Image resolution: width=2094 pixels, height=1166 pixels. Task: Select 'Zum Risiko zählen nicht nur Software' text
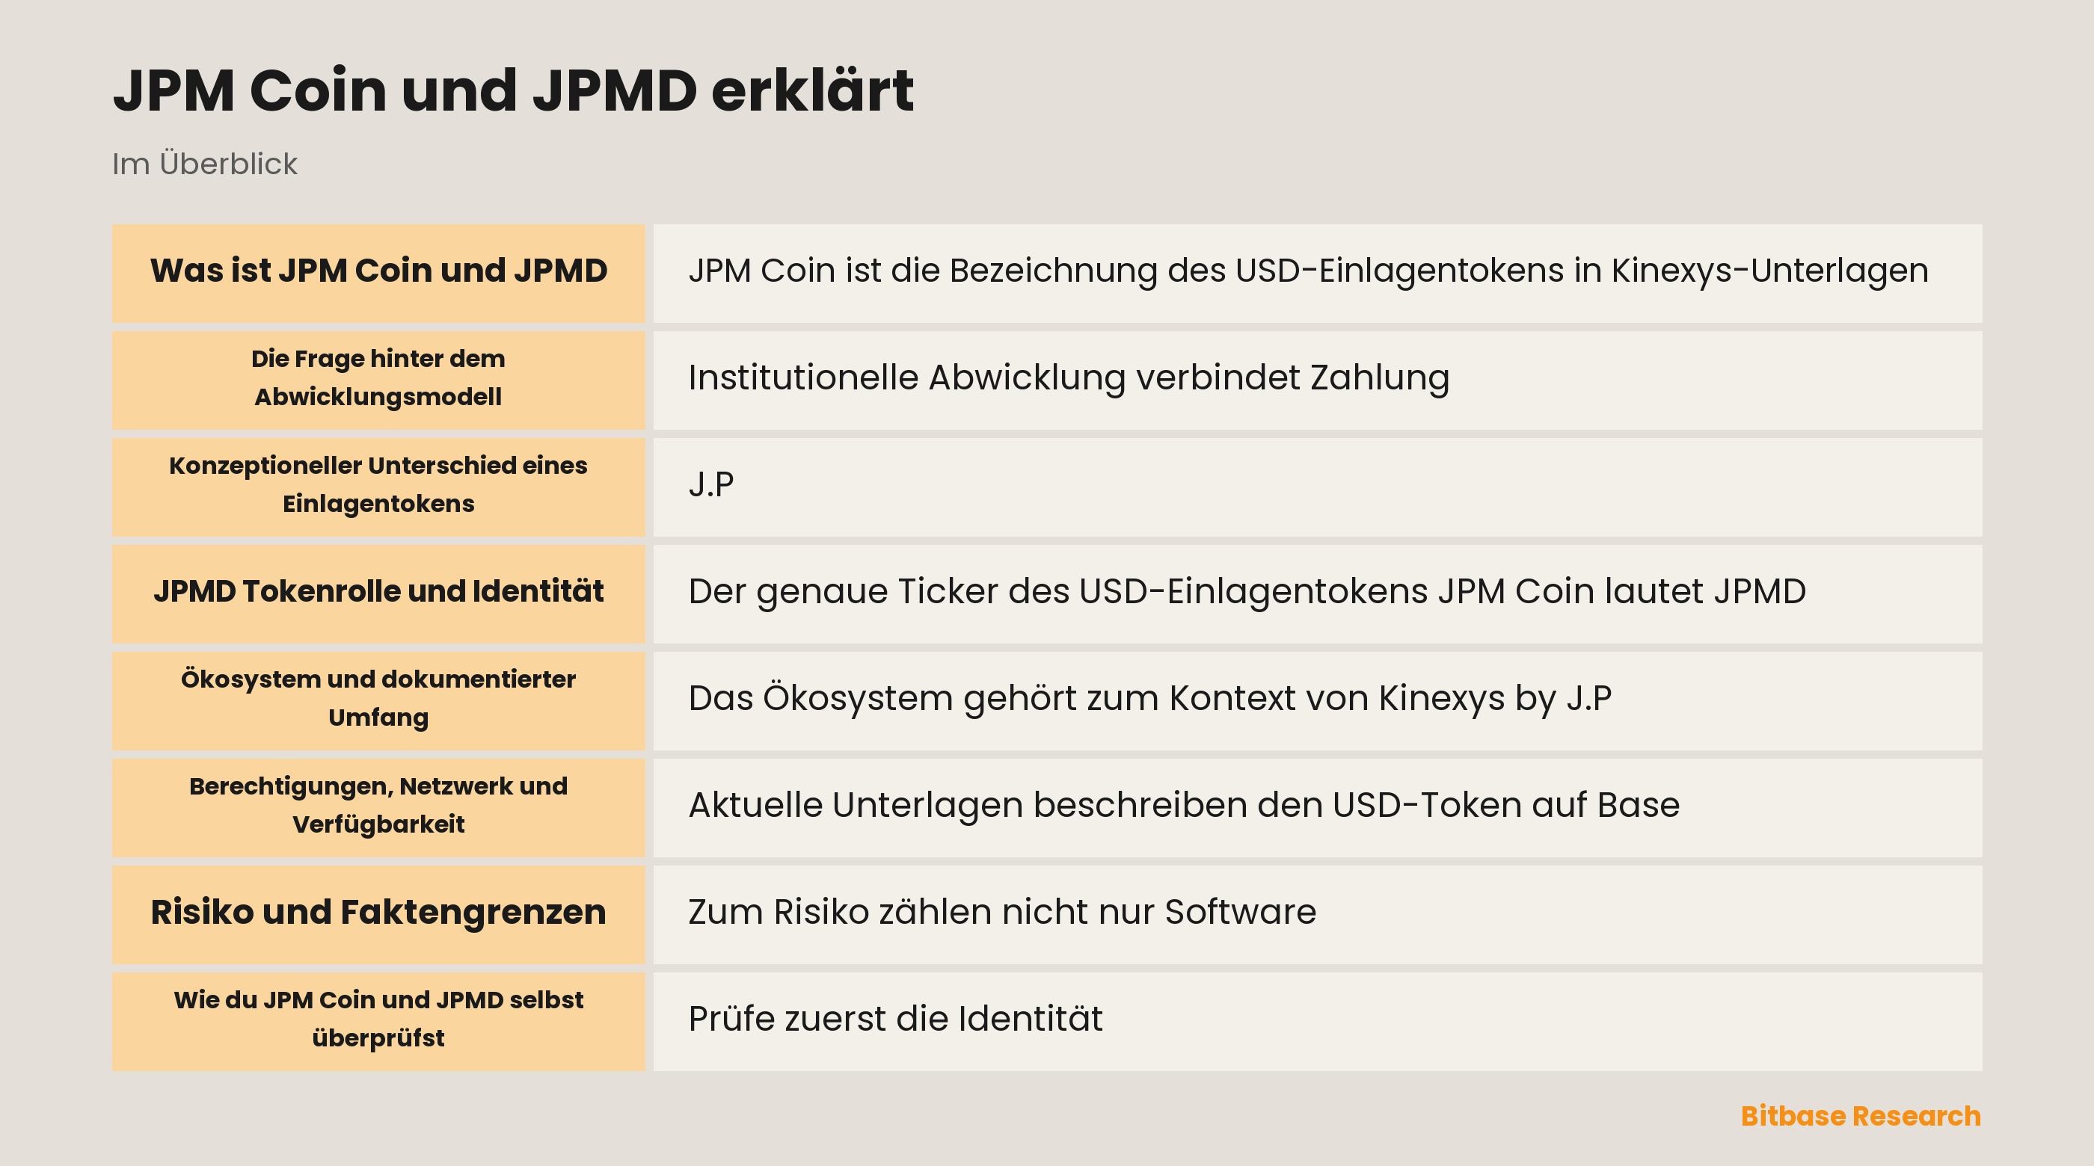point(1001,912)
